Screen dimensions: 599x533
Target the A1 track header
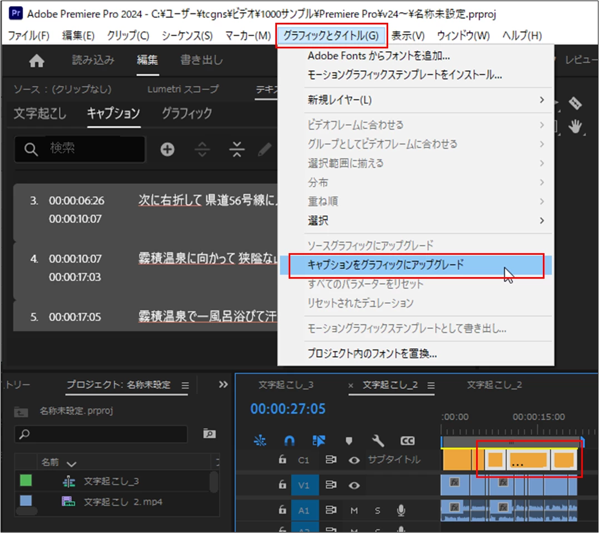tap(304, 510)
